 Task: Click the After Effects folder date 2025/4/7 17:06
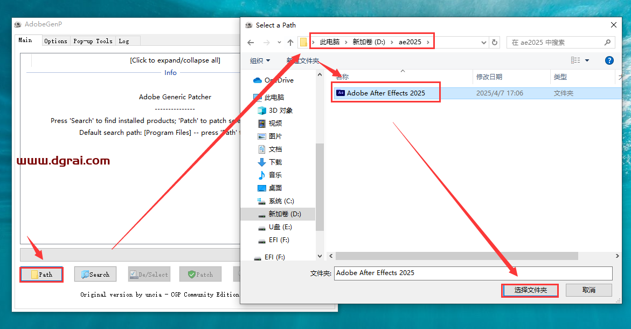(500, 93)
